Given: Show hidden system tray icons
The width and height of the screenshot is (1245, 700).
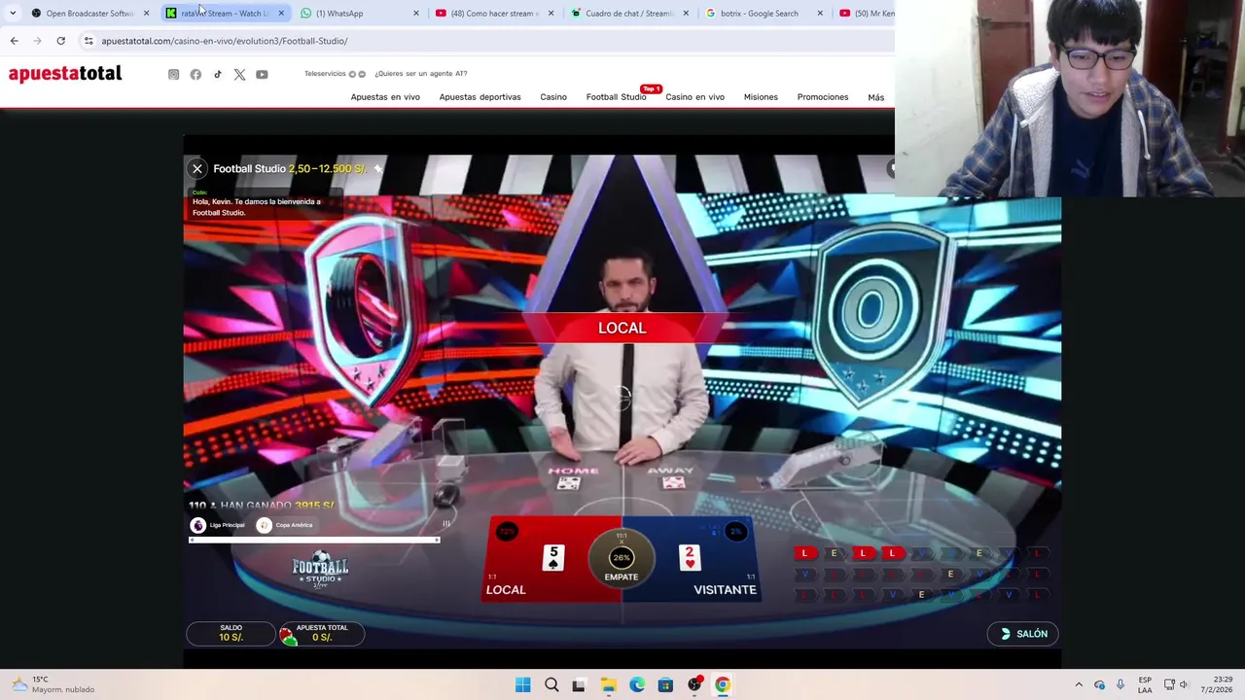Looking at the screenshot, I should 1079,684.
